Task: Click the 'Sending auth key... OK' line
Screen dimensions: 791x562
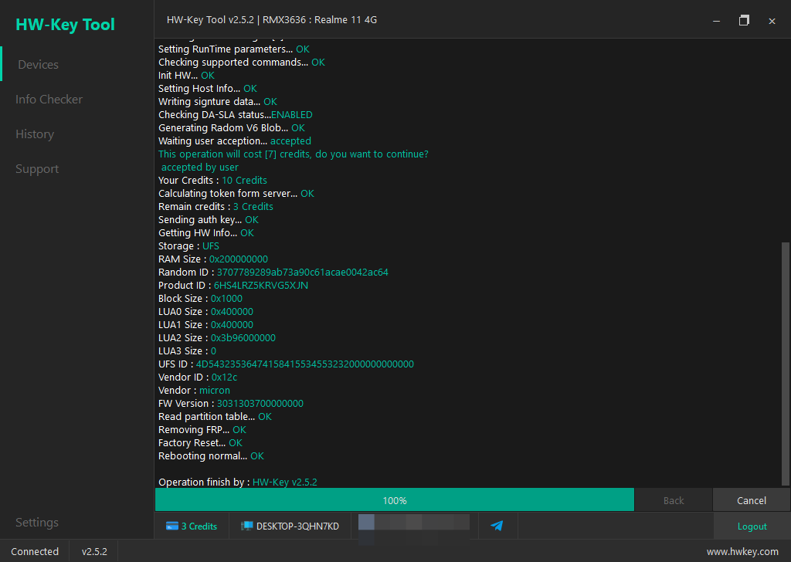Action: pyautogui.click(x=209, y=220)
